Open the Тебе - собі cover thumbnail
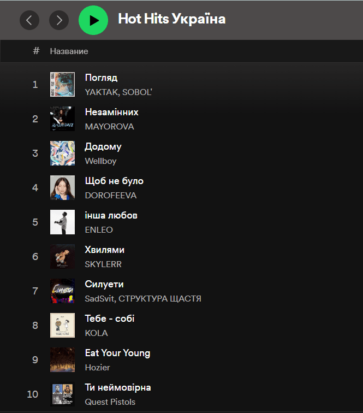The image size is (363, 413). pyautogui.click(x=62, y=326)
